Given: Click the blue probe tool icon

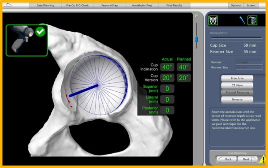Looking at the screenshot, I should tap(242, 20).
